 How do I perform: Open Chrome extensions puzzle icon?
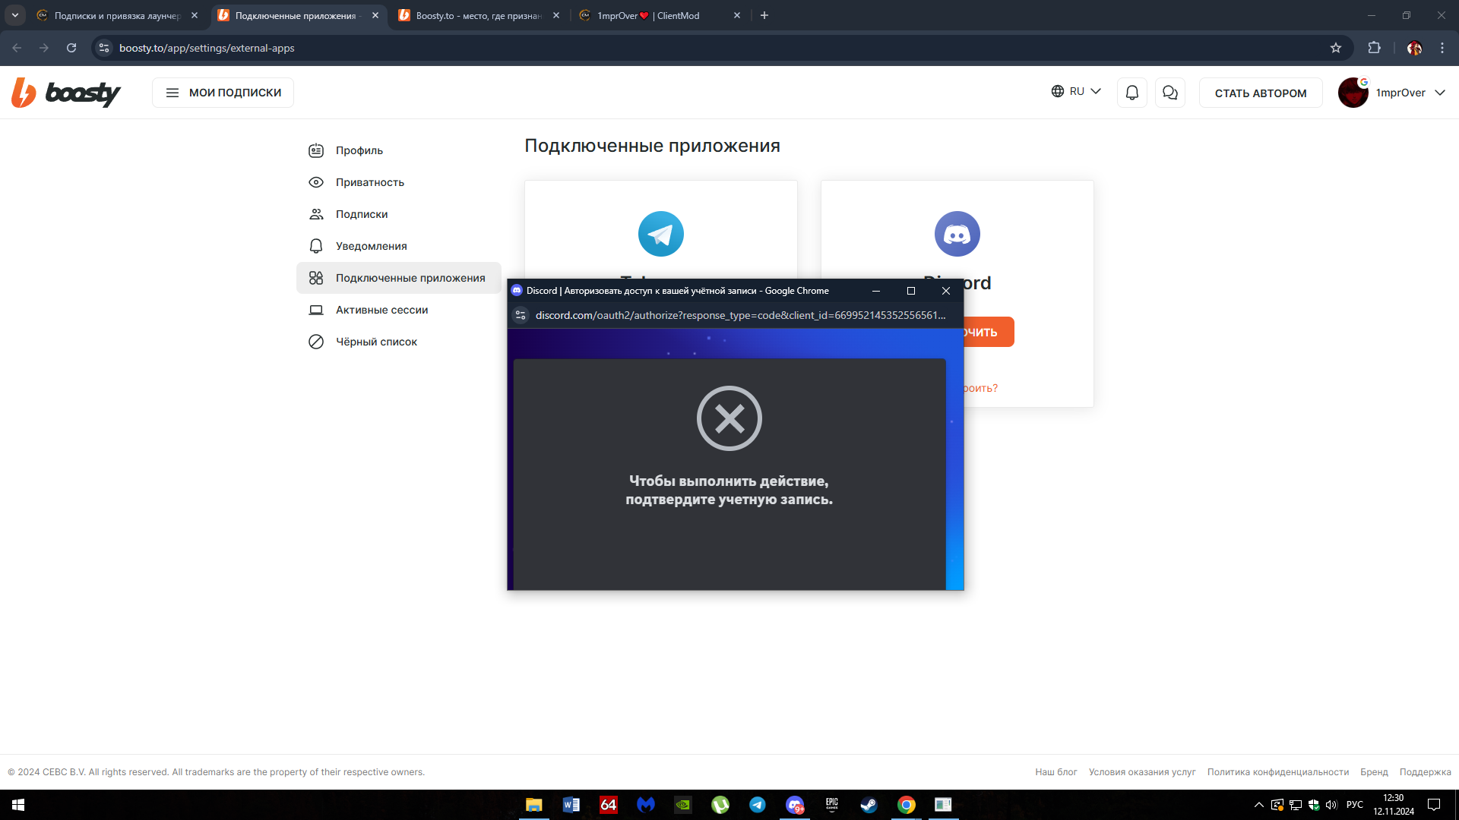(x=1374, y=48)
